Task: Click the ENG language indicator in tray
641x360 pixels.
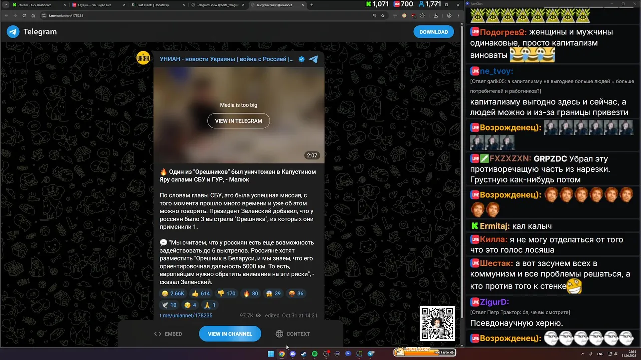Action: 600,354
